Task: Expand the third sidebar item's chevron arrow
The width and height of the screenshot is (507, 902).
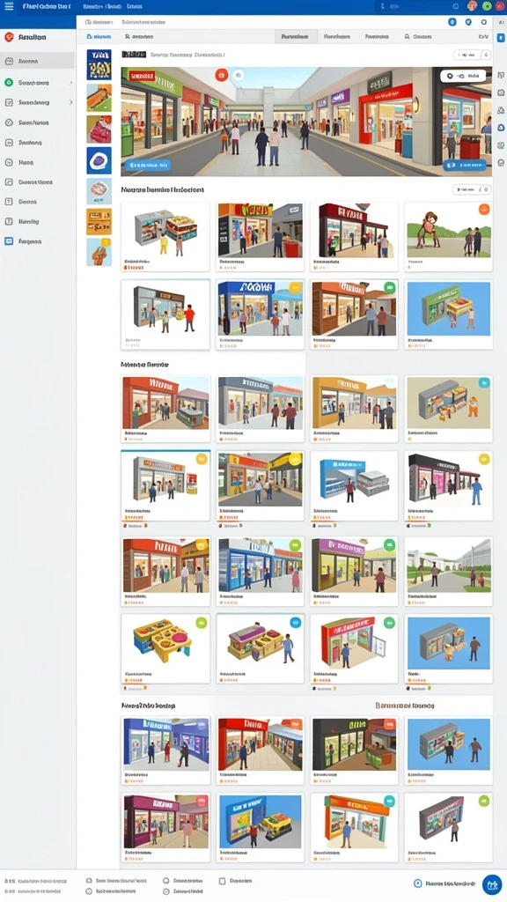Action: tap(71, 102)
